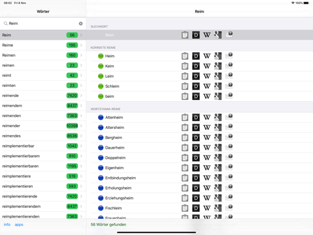The height and width of the screenshot is (235, 313).
Task: Open the reimten entry chevron
Action: 81,86
